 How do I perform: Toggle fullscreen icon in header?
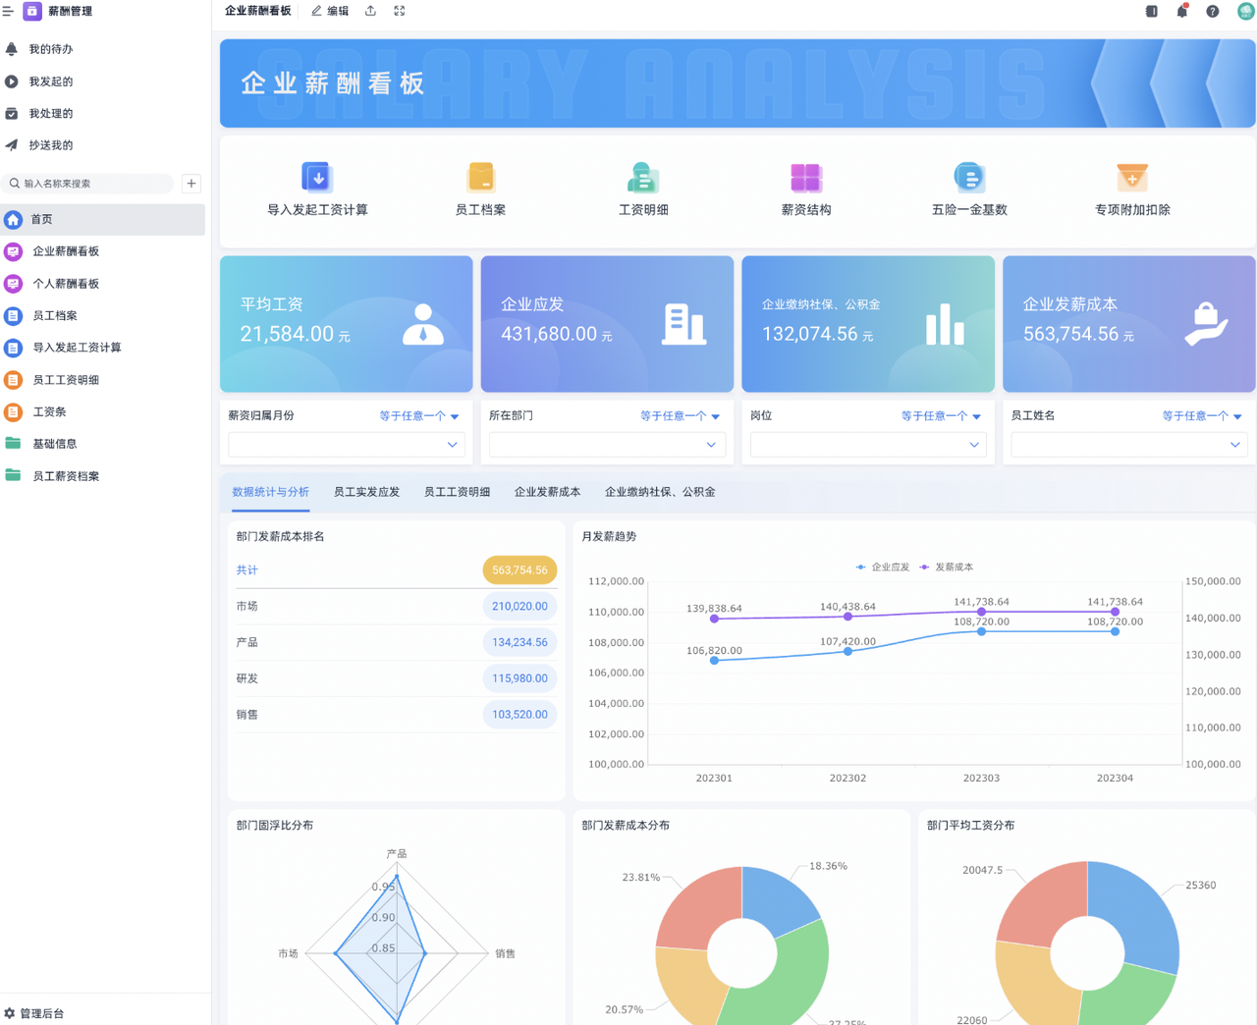[x=400, y=11]
